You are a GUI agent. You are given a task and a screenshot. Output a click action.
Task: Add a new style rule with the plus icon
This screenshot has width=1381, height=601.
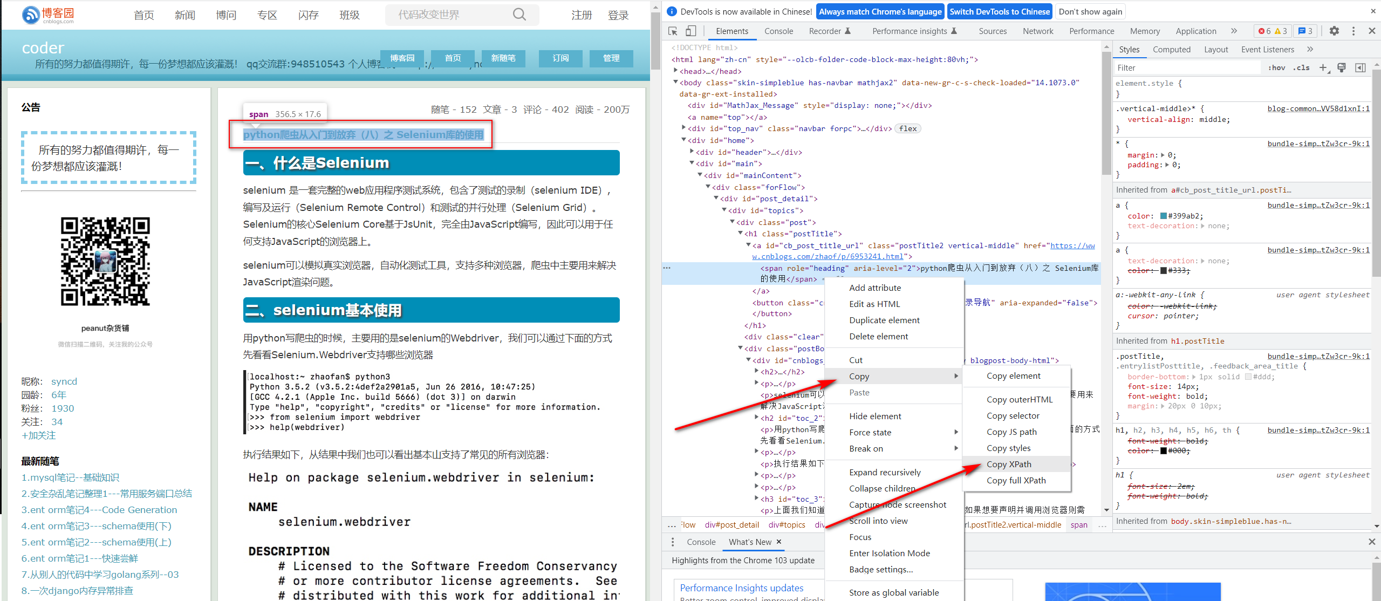[x=1323, y=67]
